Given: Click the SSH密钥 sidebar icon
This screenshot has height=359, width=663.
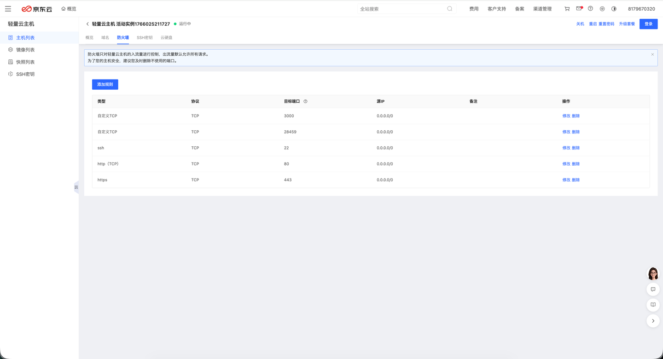Looking at the screenshot, I should click(11, 74).
